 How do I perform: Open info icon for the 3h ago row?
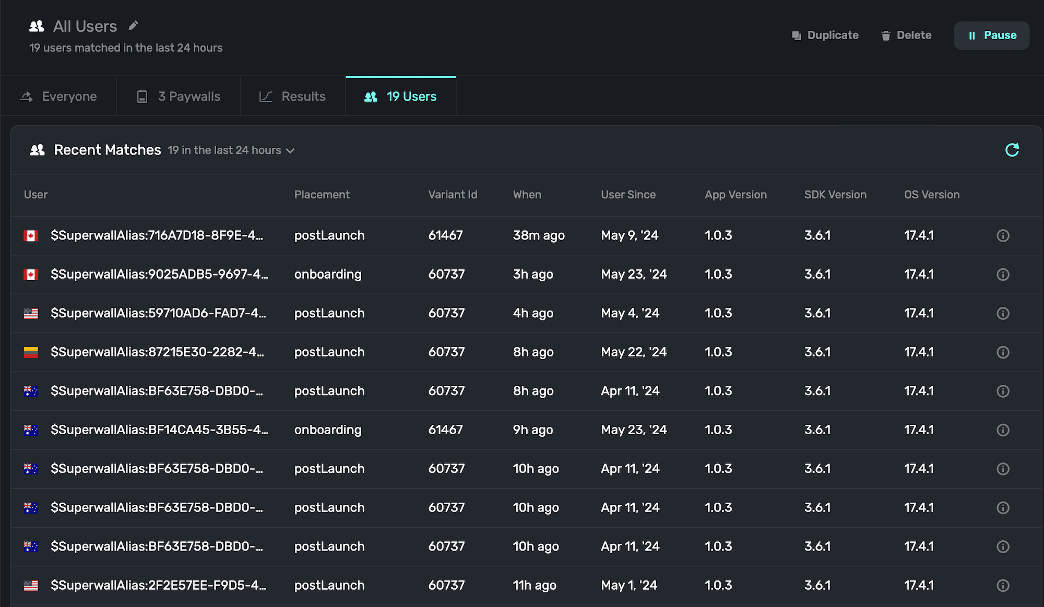click(1002, 275)
